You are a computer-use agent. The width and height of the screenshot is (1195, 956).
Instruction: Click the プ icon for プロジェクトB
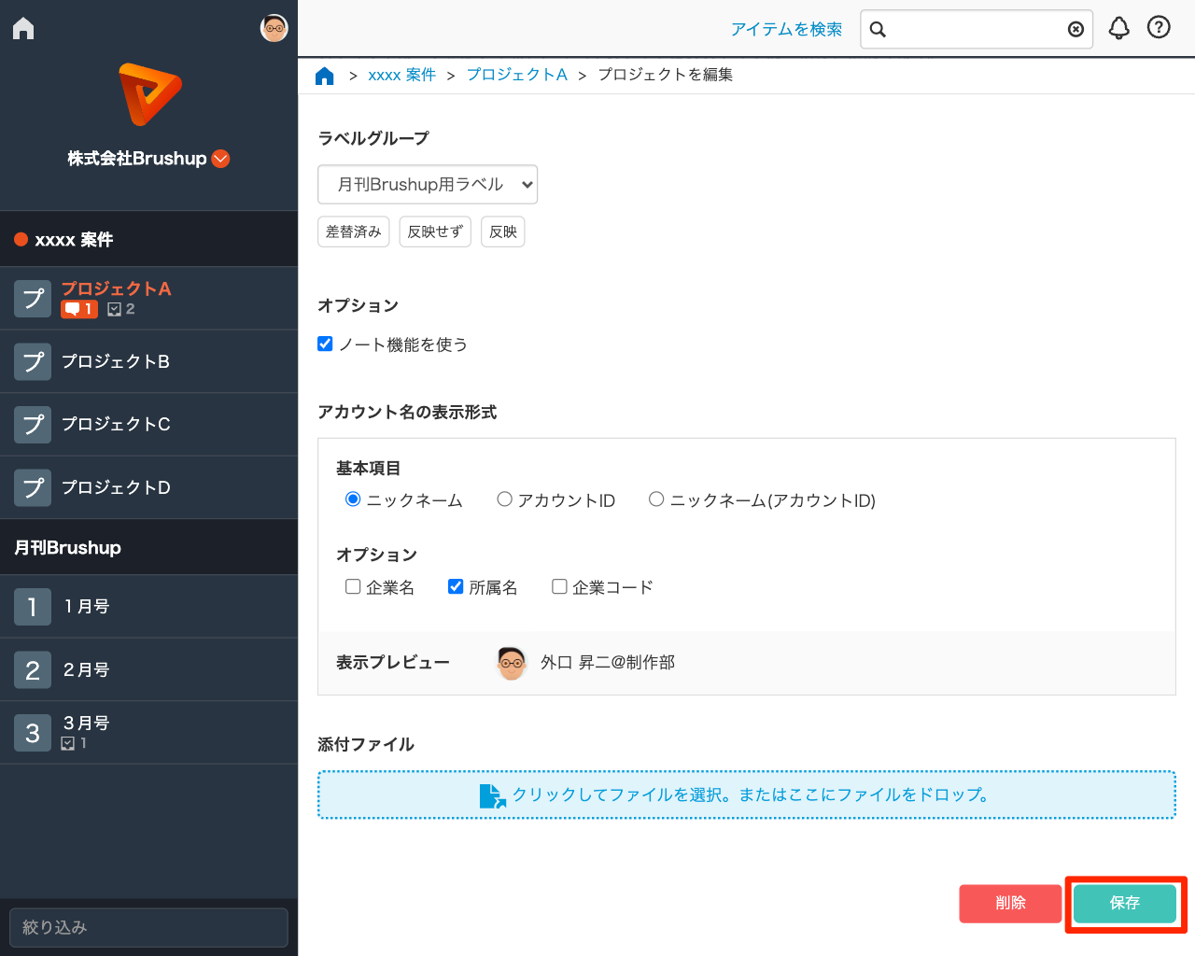(x=33, y=361)
